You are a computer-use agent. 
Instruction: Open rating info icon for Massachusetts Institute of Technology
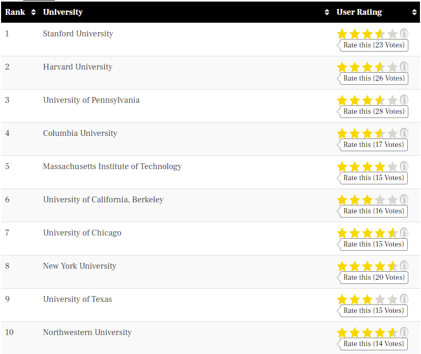click(x=404, y=166)
